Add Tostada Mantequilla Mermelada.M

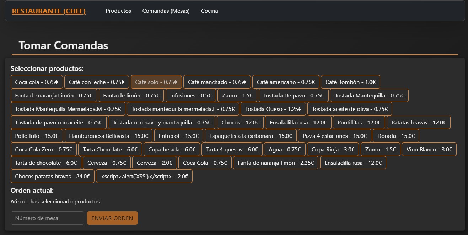tap(68, 109)
